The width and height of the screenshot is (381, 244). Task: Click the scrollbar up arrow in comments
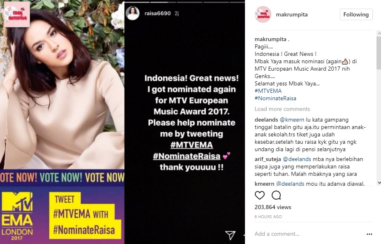(x=379, y=33)
